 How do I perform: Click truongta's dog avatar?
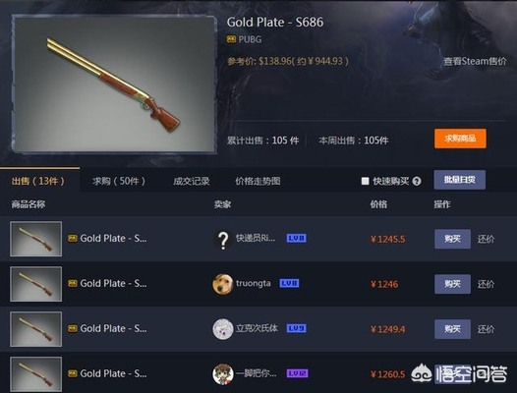pyautogui.click(x=223, y=284)
